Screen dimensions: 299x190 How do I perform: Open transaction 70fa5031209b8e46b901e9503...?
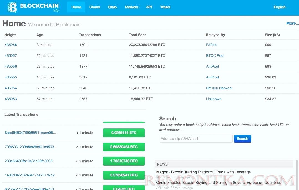click(31, 147)
